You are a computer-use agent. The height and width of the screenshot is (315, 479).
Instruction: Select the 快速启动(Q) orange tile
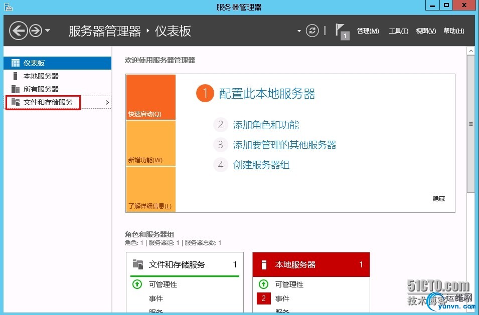coord(151,97)
